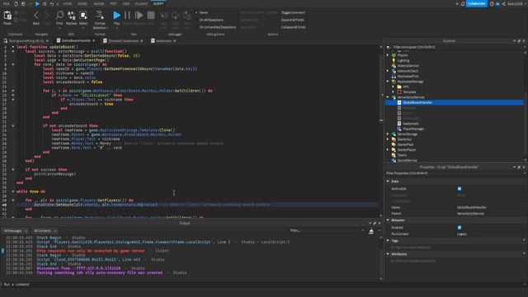The height and width of the screenshot is (297, 528).
Task: Select the NPC folder in Explorer
Action: point(406,87)
